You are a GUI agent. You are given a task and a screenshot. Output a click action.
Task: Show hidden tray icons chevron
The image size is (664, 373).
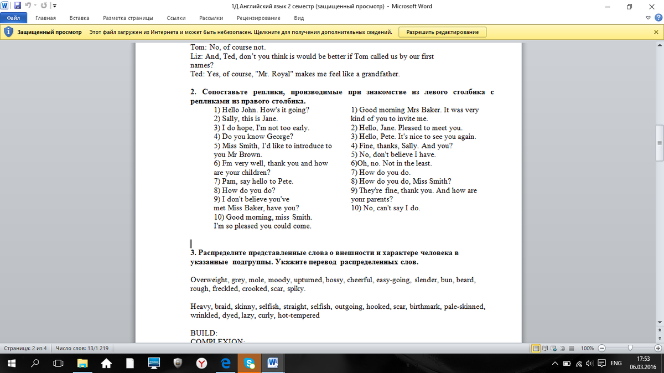(556, 363)
